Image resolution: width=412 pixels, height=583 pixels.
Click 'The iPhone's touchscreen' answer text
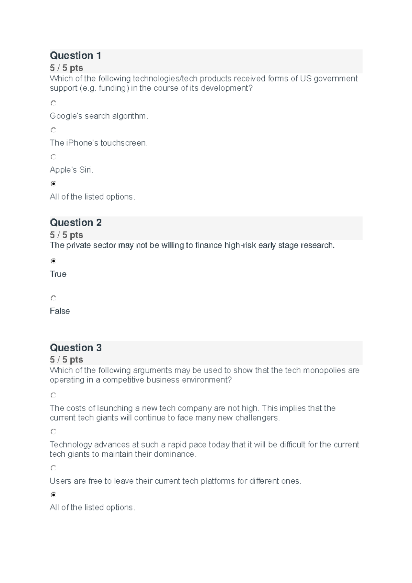click(x=99, y=143)
